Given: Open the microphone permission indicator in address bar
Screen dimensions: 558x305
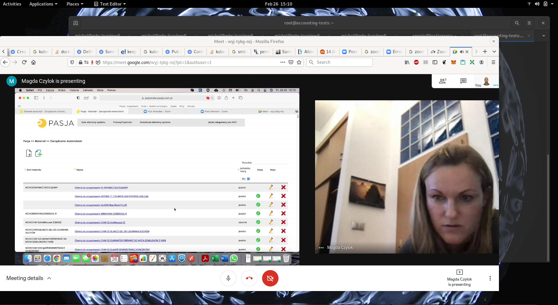Looking at the screenshot, I should tap(92, 62).
